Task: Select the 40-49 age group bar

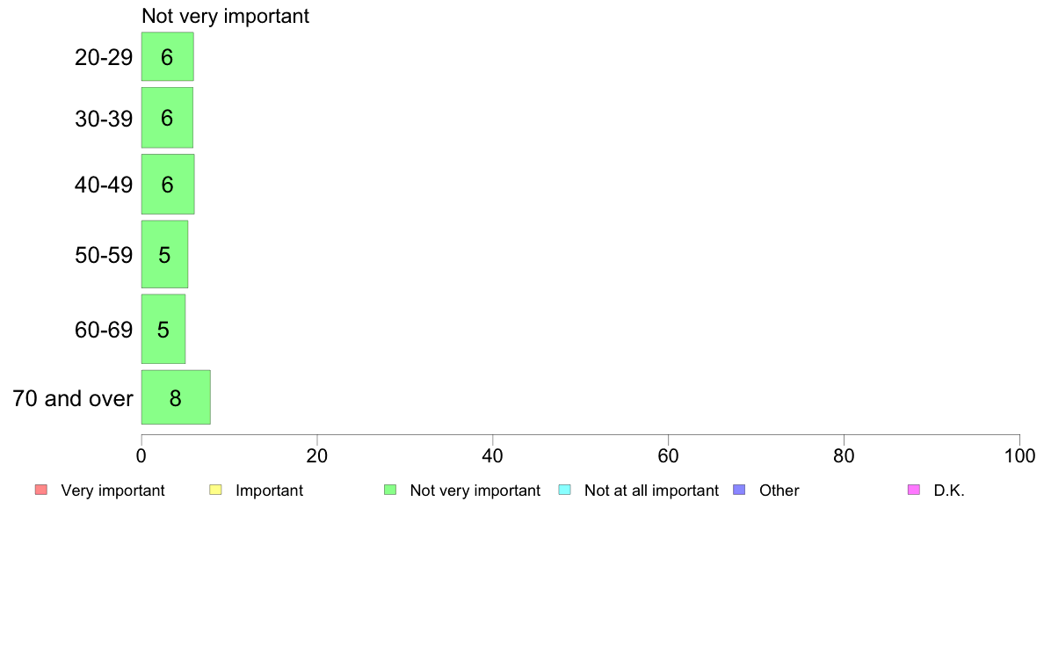Action: (x=168, y=184)
